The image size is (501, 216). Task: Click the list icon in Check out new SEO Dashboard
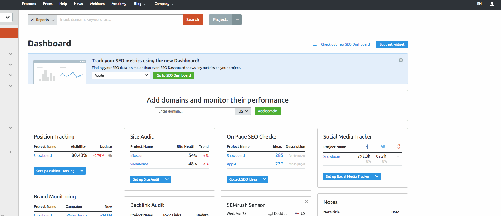tap(315, 44)
